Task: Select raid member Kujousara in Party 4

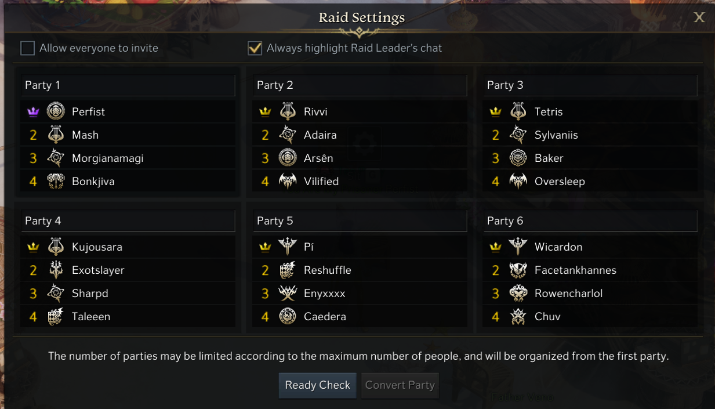Action: [x=97, y=247]
